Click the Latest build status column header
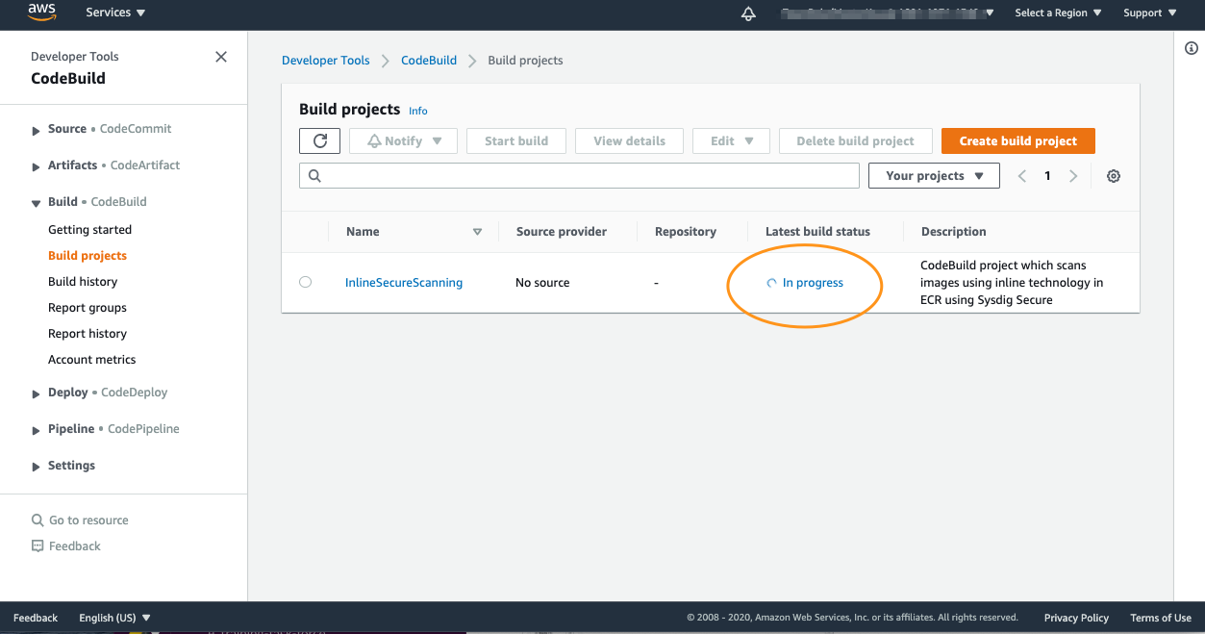 [x=817, y=232]
